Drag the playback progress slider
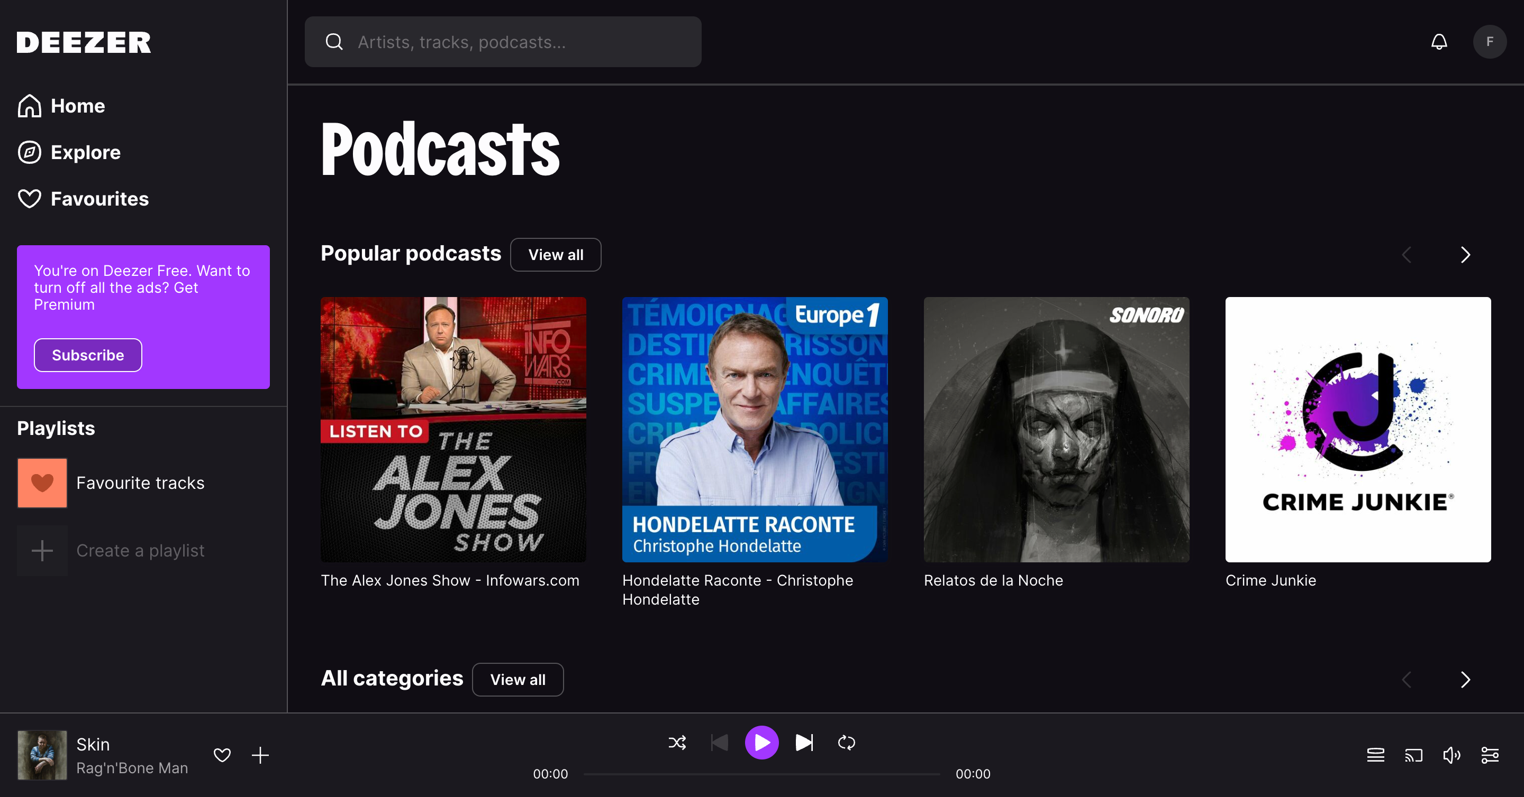Screen dimensions: 1524x797 click(x=762, y=773)
